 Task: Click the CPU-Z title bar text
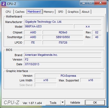coord(12,4)
